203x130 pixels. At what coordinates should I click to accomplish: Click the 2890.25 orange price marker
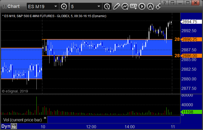[191, 39]
